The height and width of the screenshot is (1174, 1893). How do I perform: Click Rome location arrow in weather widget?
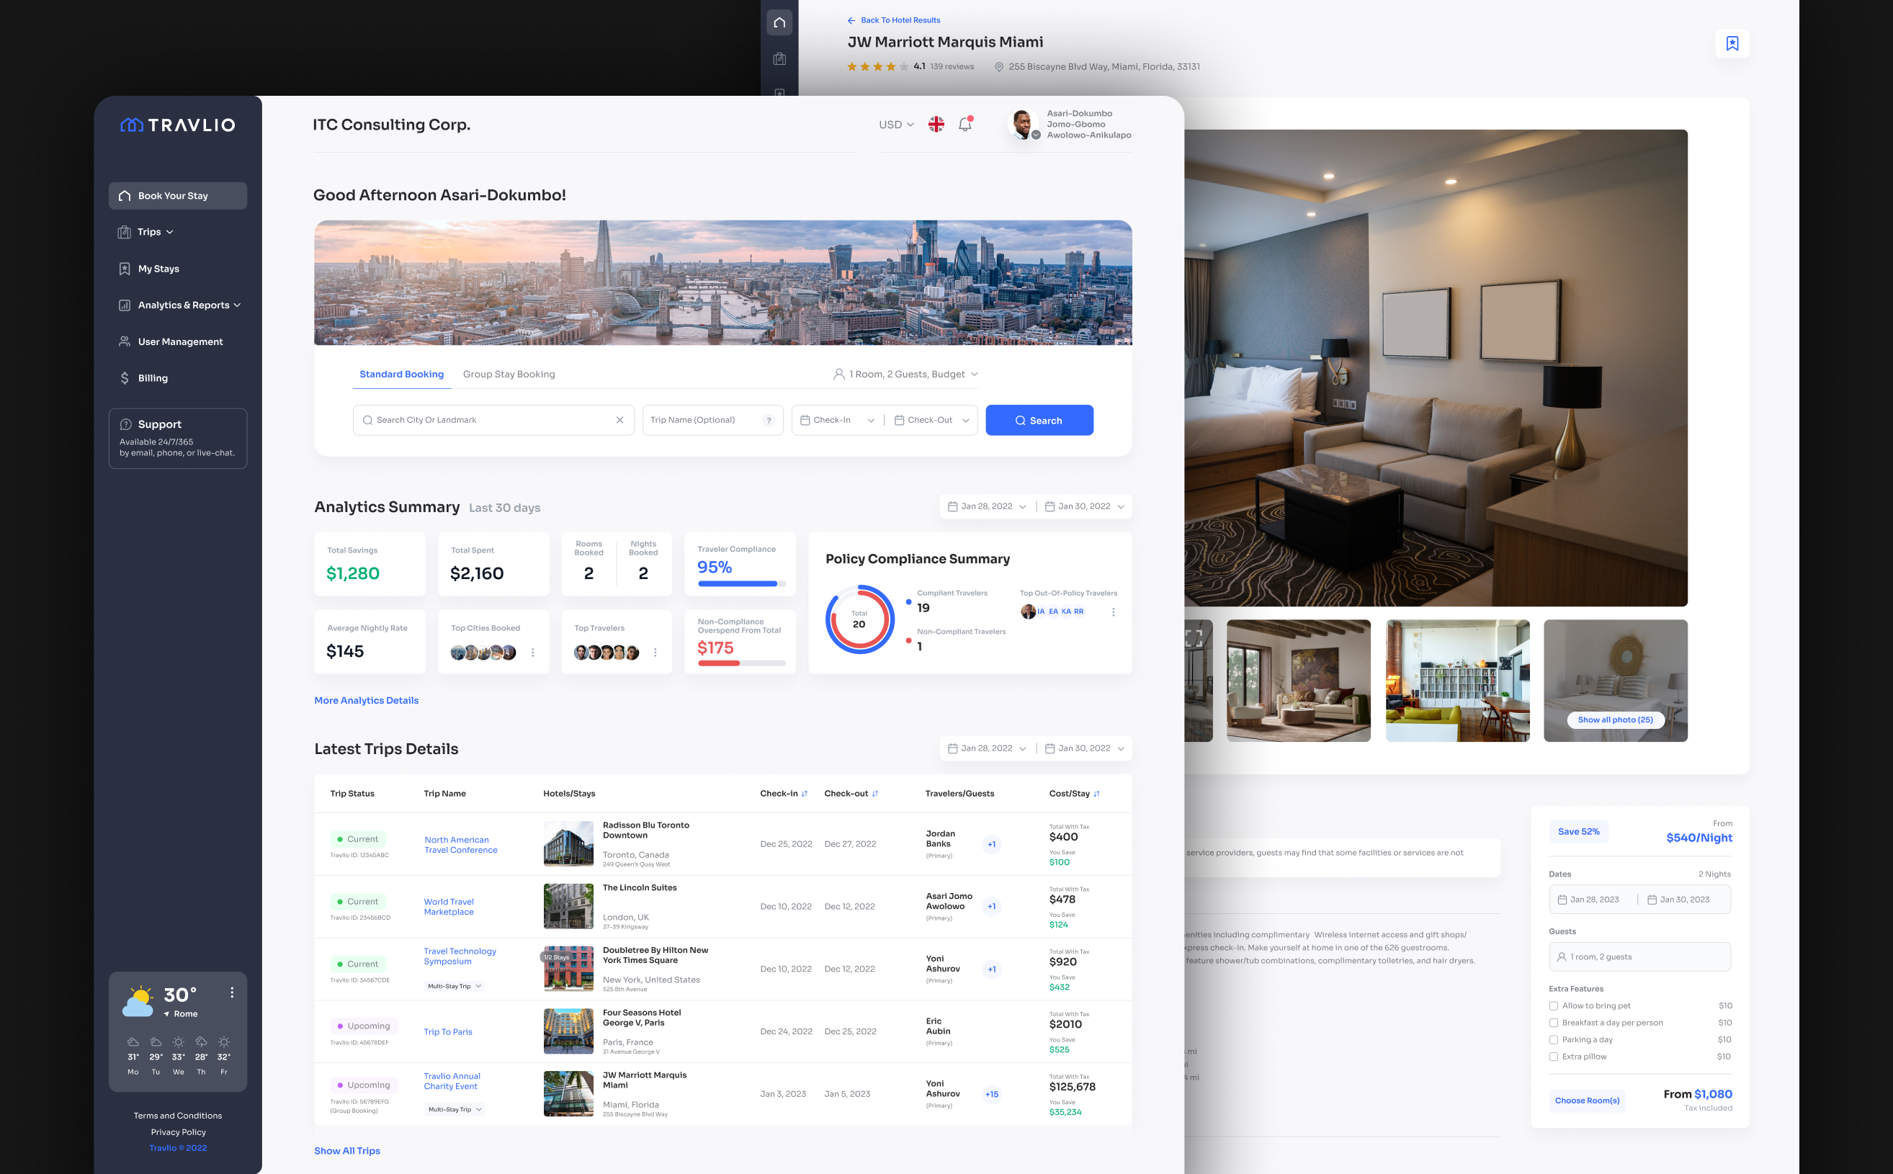[x=166, y=1014]
